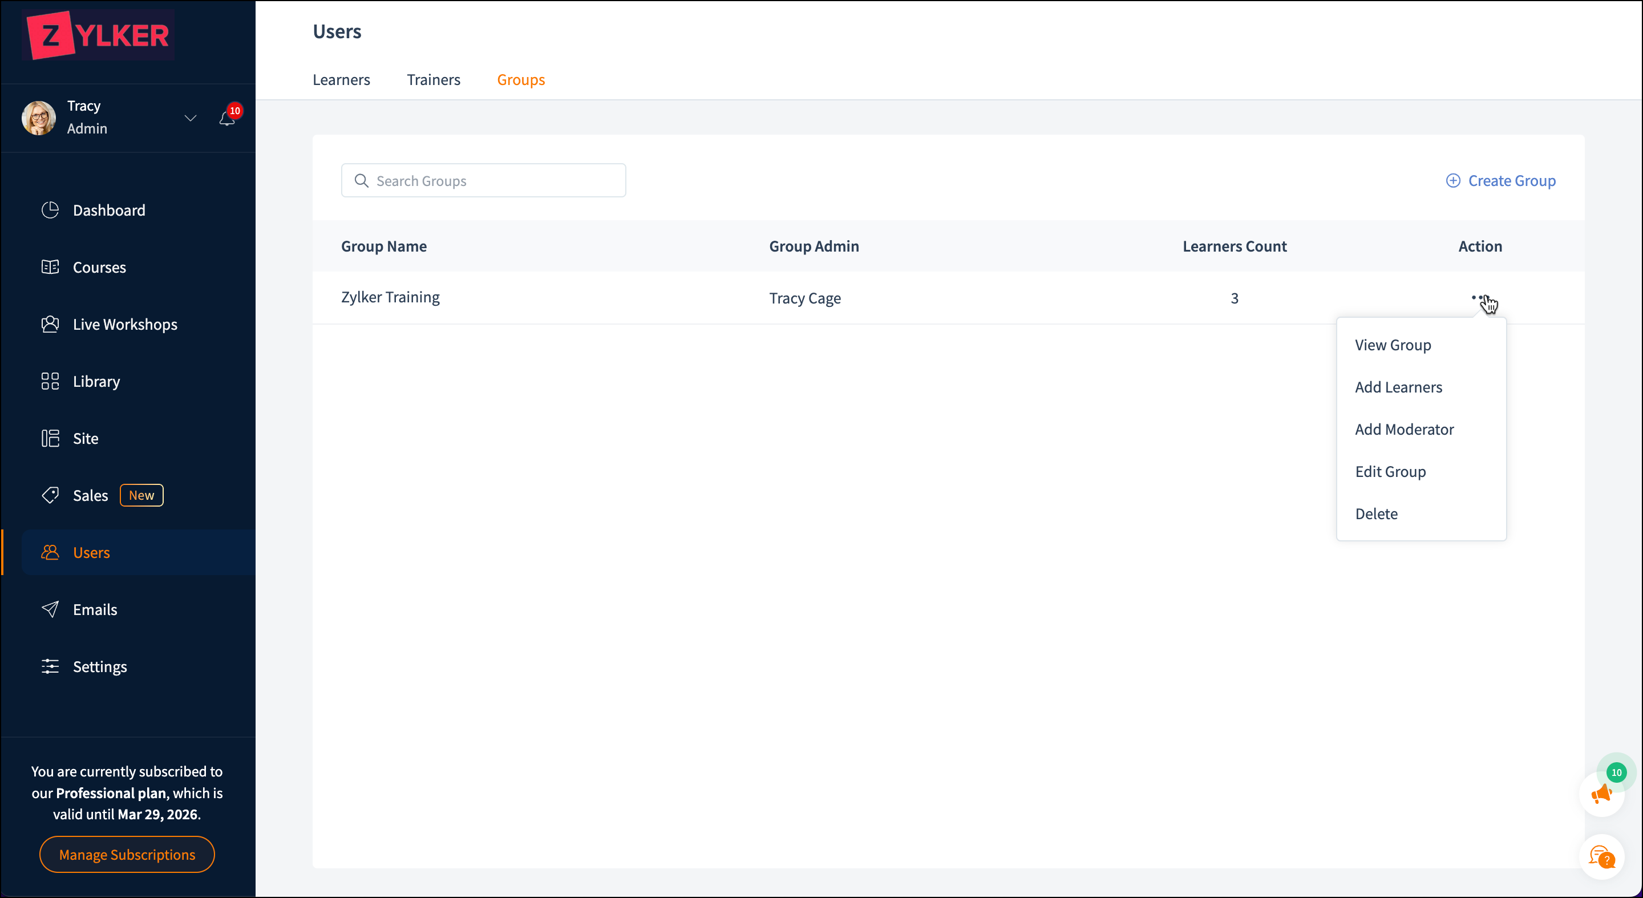Image resolution: width=1643 pixels, height=898 pixels.
Task: Click the Dashboard sidebar icon
Action: click(50, 210)
